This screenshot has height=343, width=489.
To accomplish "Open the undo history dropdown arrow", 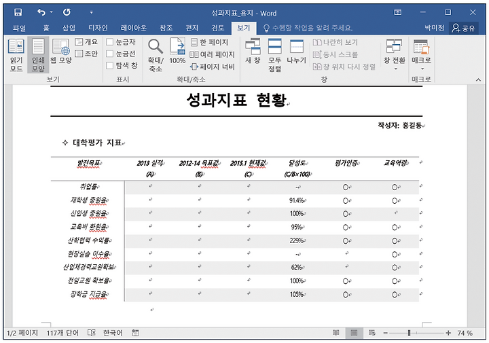I will pyautogui.click(x=52, y=12).
